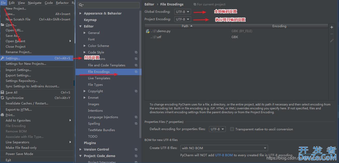
Task: Open the Global Encoding dropdown
Action: pyautogui.click(x=183, y=12)
